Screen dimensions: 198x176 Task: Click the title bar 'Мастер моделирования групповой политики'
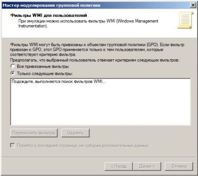[52, 5]
